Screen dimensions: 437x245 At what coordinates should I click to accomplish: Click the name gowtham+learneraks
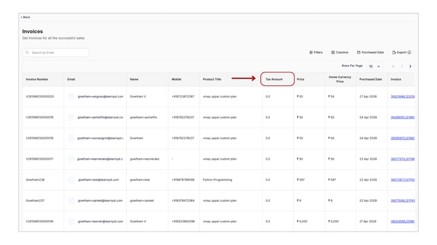pyautogui.click(x=145, y=159)
